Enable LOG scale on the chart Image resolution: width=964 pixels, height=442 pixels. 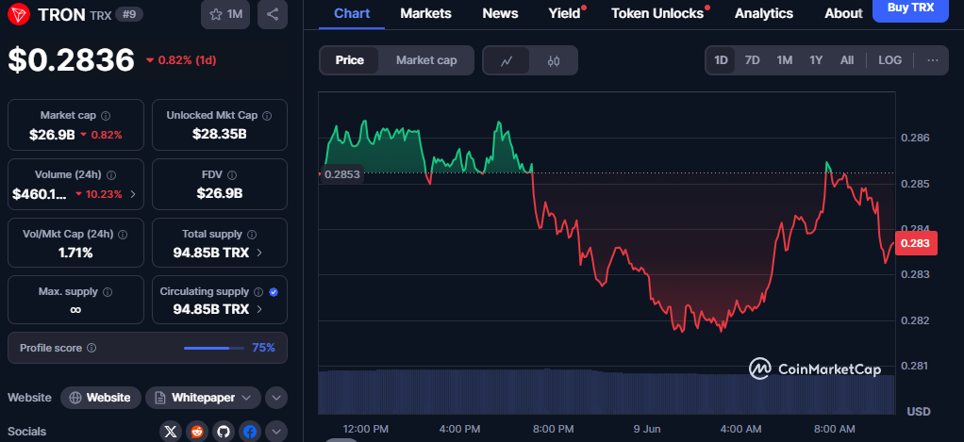(x=889, y=60)
